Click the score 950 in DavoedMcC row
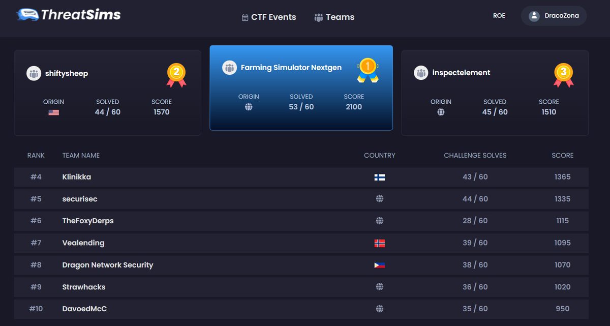This screenshot has width=610, height=326. click(x=563, y=309)
